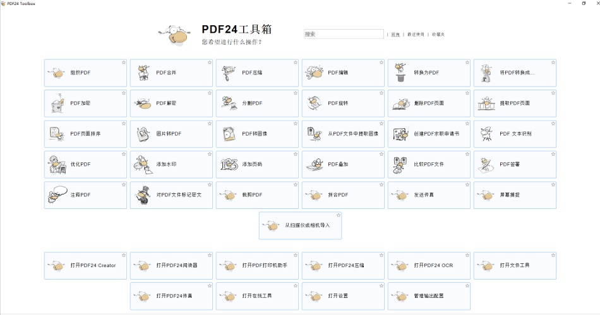The width and height of the screenshot is (600, 315).
Task: Launch 打开PDF24阅读器 reader
Action: (171, 265)
